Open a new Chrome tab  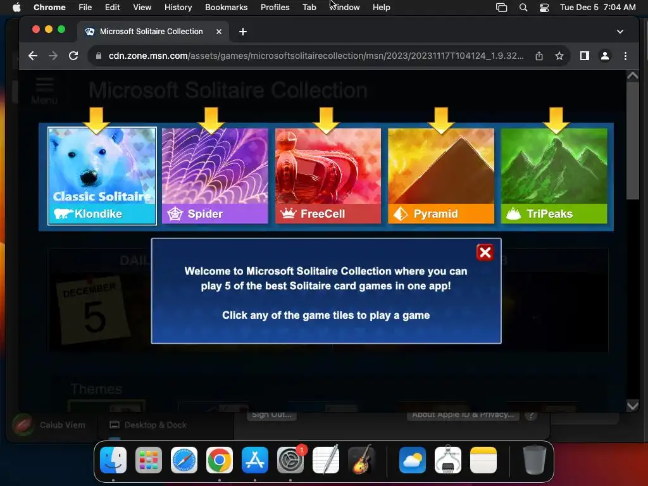click(x=243, y=32)
